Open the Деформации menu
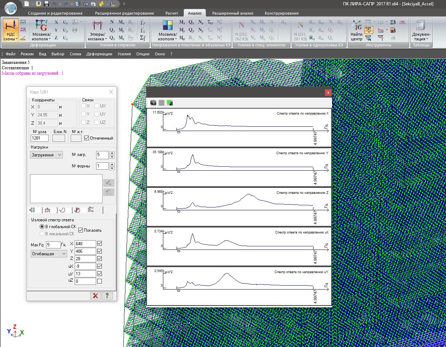Screen dimensions: 446x347 click(99, 54)
